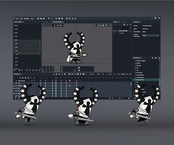Click the linear curve preset icon
This screenshot has width=174, height=145.
[30, 70]
